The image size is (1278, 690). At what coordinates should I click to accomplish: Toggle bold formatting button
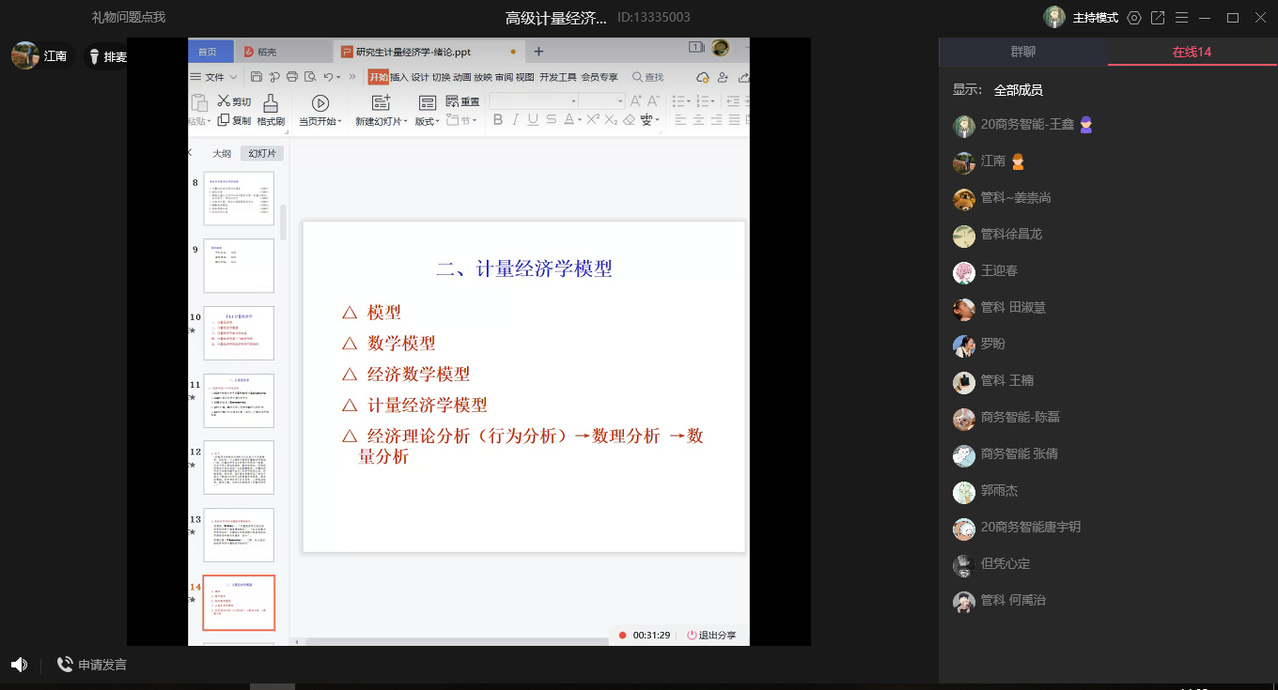tap(498, 120)
